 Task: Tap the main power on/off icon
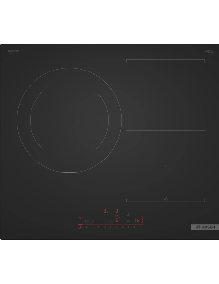pyautogui.click(x=80, y=227)
